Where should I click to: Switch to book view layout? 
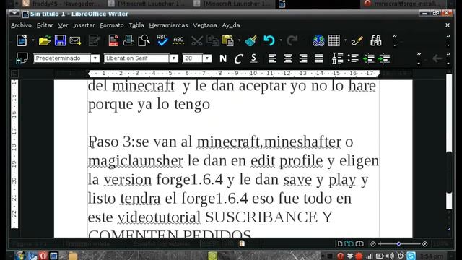click(359, 243)
